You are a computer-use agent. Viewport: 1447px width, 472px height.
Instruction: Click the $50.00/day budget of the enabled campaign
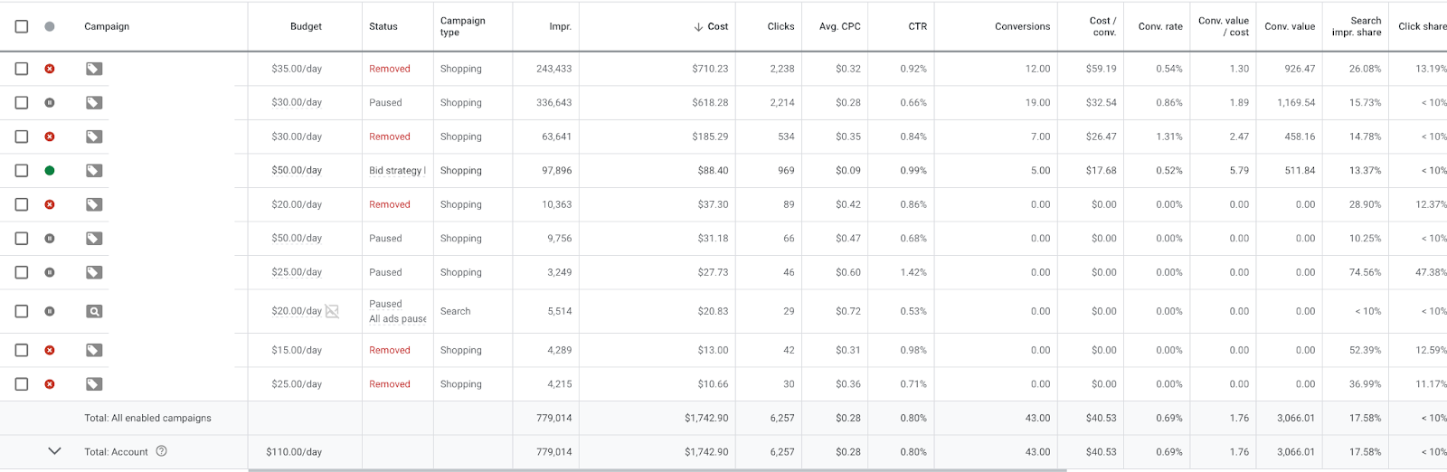pyautogui.click(x=297, y=170)
